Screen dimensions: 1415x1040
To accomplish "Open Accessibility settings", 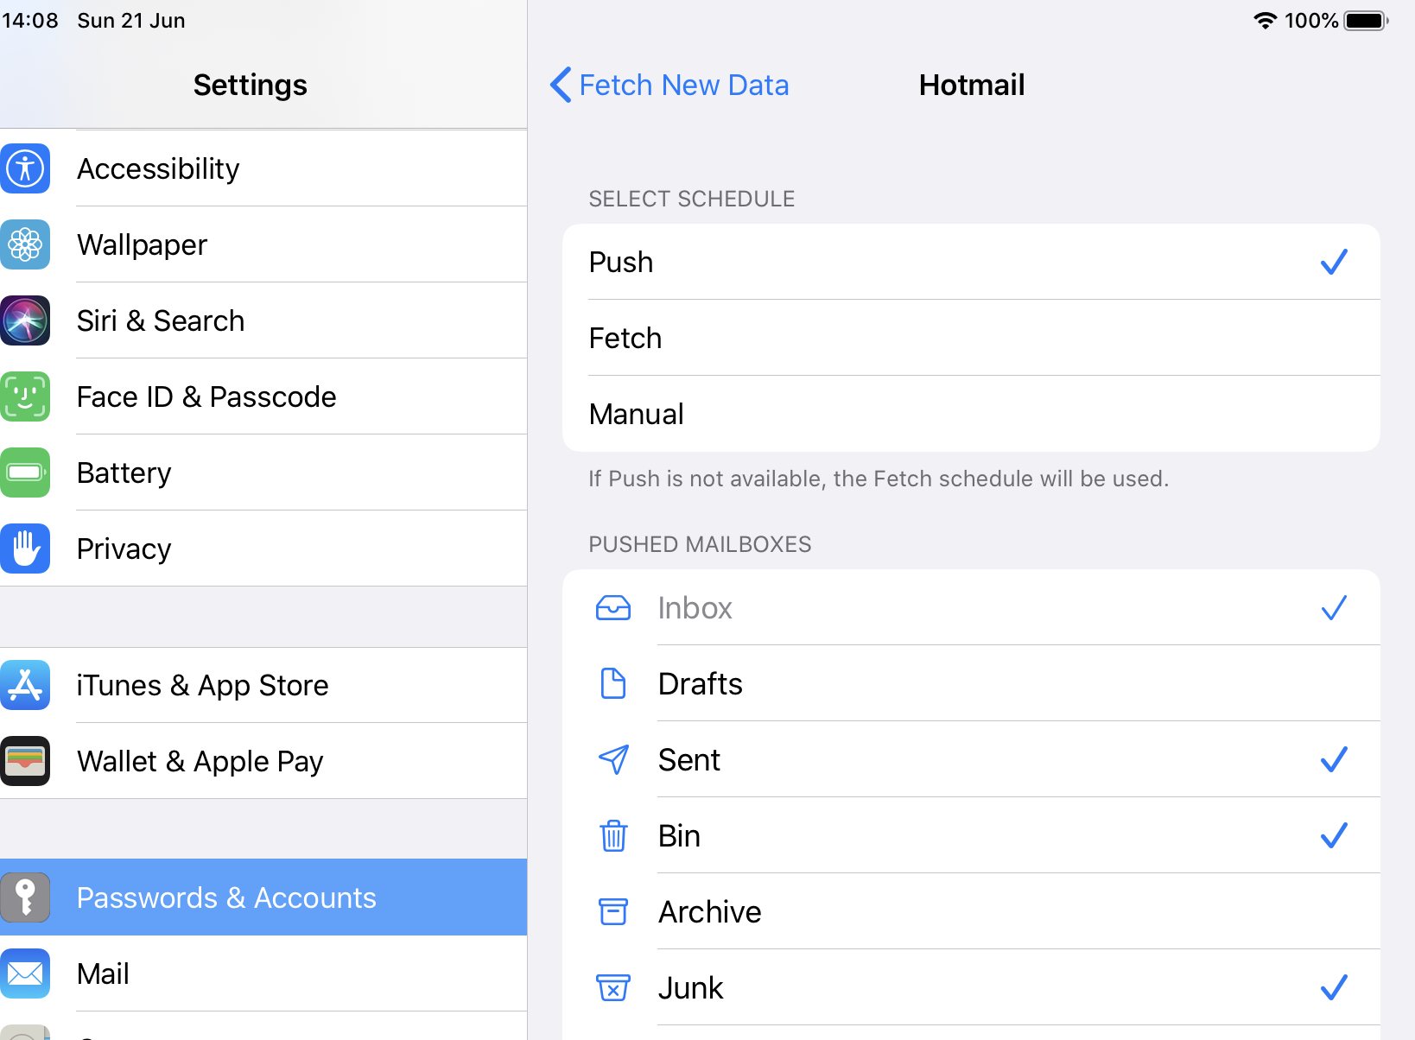I will [x=263, y=168].
